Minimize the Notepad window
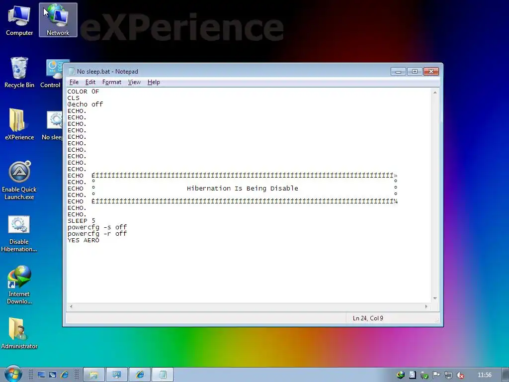This screenshot has width=509, height=382. [x=398, y=72]
